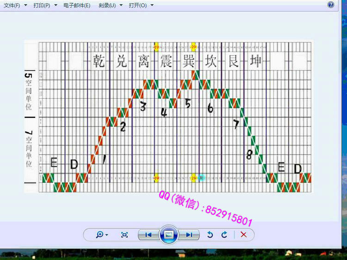Open the 打印(P) menu
The image size is (347, 260).
pos(42,5)
